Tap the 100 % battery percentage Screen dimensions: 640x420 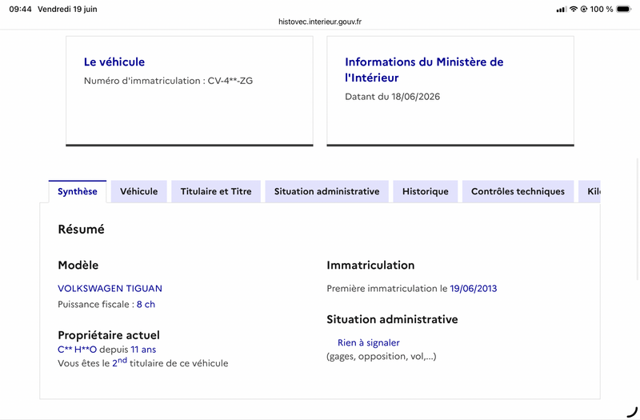click(602, 9)
